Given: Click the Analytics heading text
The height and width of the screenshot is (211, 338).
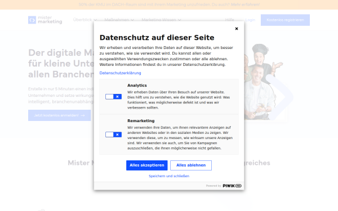Looking at the screenshot, I should (x=137, y=86).
